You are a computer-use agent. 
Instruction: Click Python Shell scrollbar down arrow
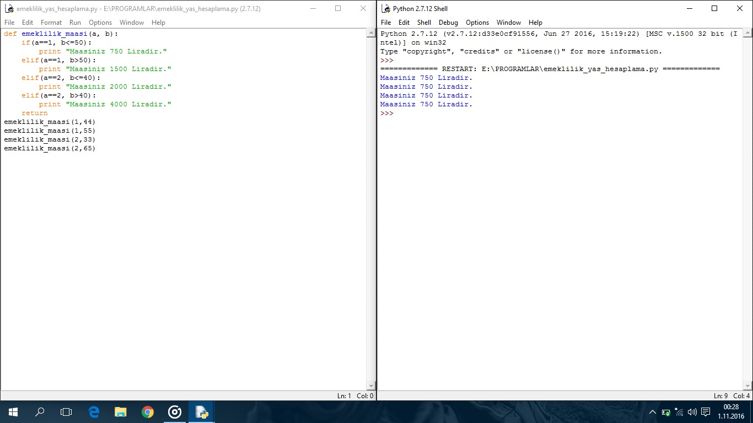[x=747, y=386]
